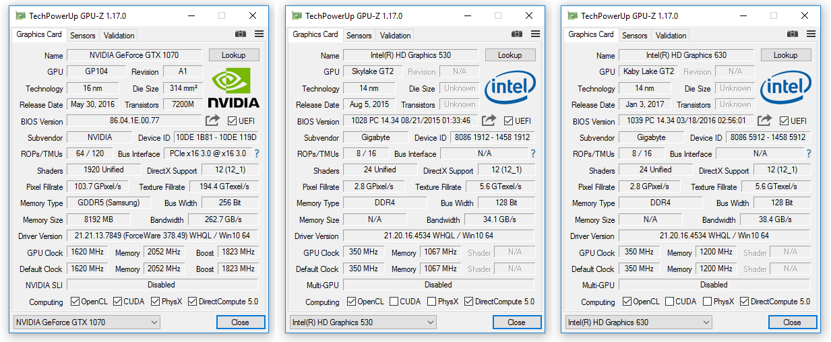Click the camera screenshot icon in HD Graphics 530 window

pyautogui.click(x=517, y=34)
